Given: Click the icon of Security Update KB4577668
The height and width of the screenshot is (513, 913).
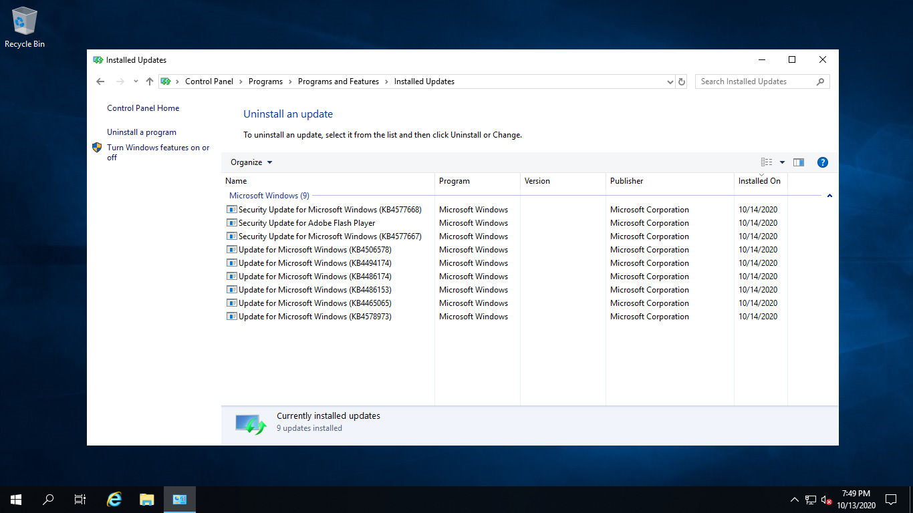Looking at the screenshot, I should pos(232,210).
